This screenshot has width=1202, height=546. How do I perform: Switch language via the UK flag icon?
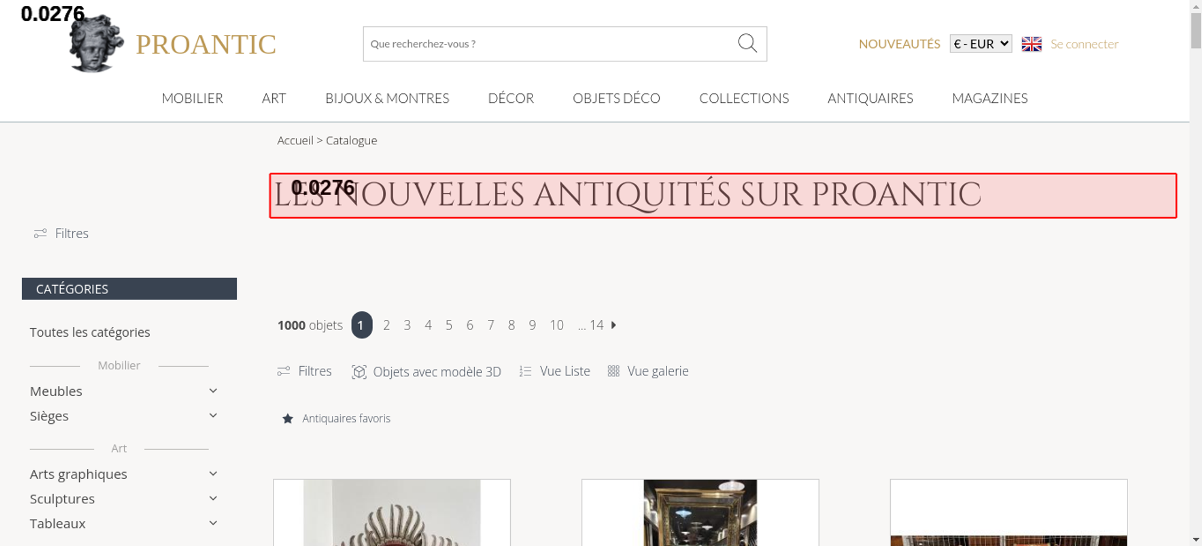(x=1031, y=44)
